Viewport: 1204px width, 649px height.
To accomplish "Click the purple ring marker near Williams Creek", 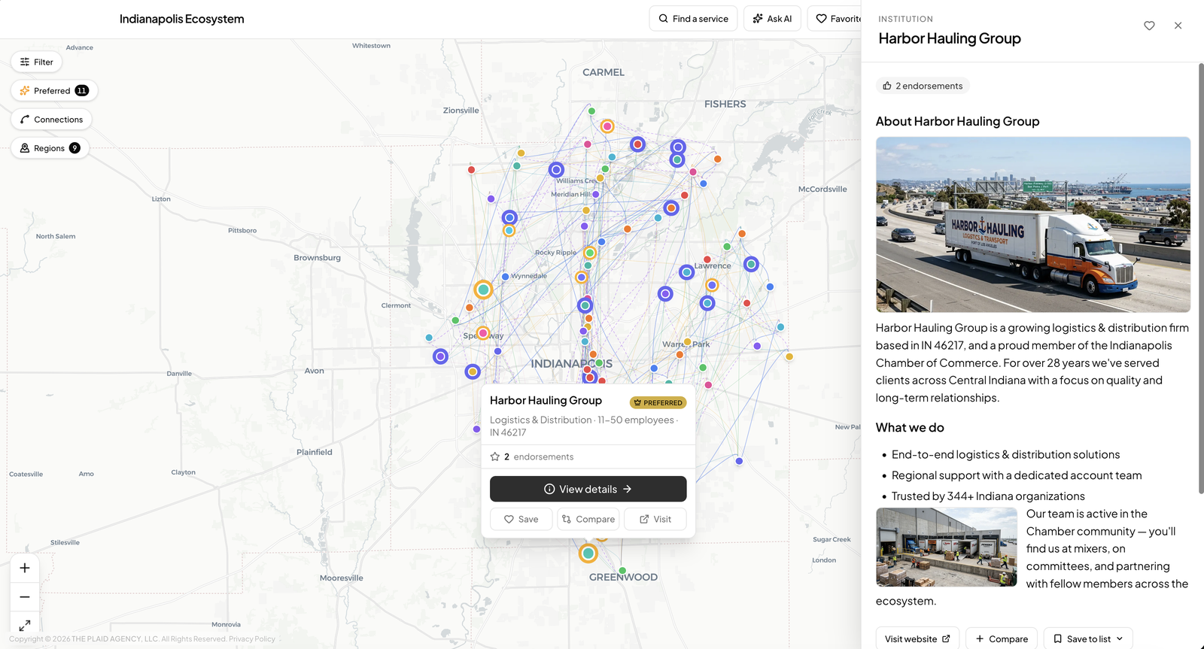I will tap(556, 170).
